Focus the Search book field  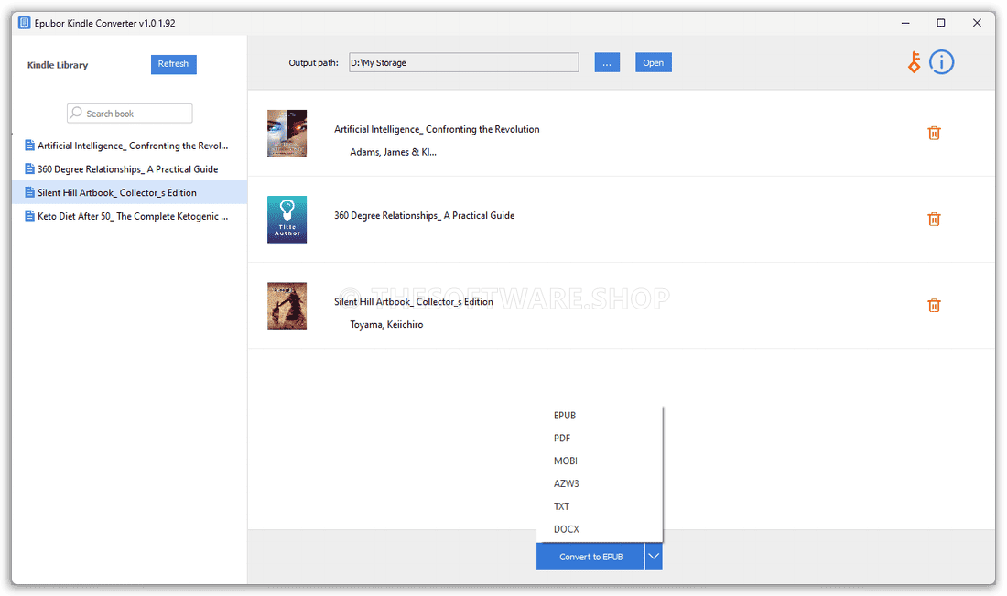pyautogui.click(x=130, y=113)
